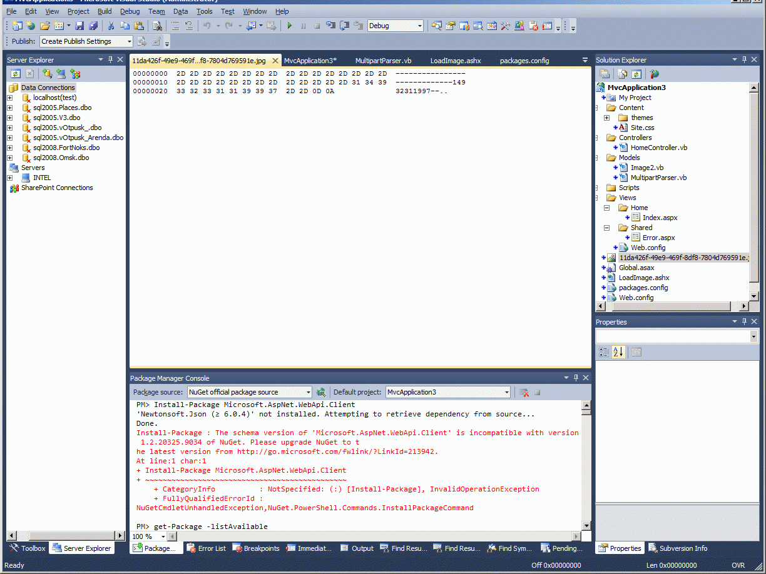The width and height of the screenshot is (766, 574).
Task: Clear the Package Manager Console with clear icon
Action: 524,392
